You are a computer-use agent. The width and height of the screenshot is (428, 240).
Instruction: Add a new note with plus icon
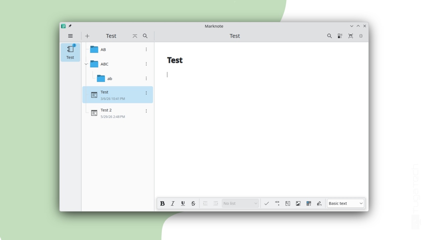click(87, 36)
